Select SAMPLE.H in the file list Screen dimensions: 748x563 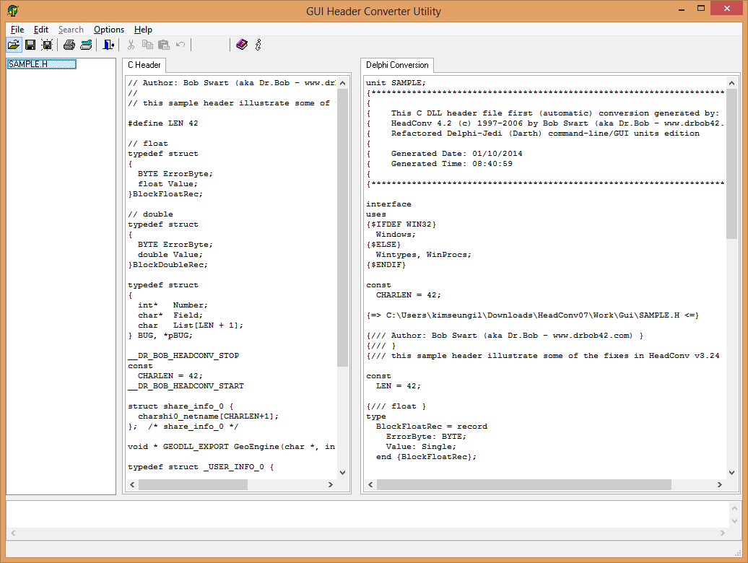point(41,64)
